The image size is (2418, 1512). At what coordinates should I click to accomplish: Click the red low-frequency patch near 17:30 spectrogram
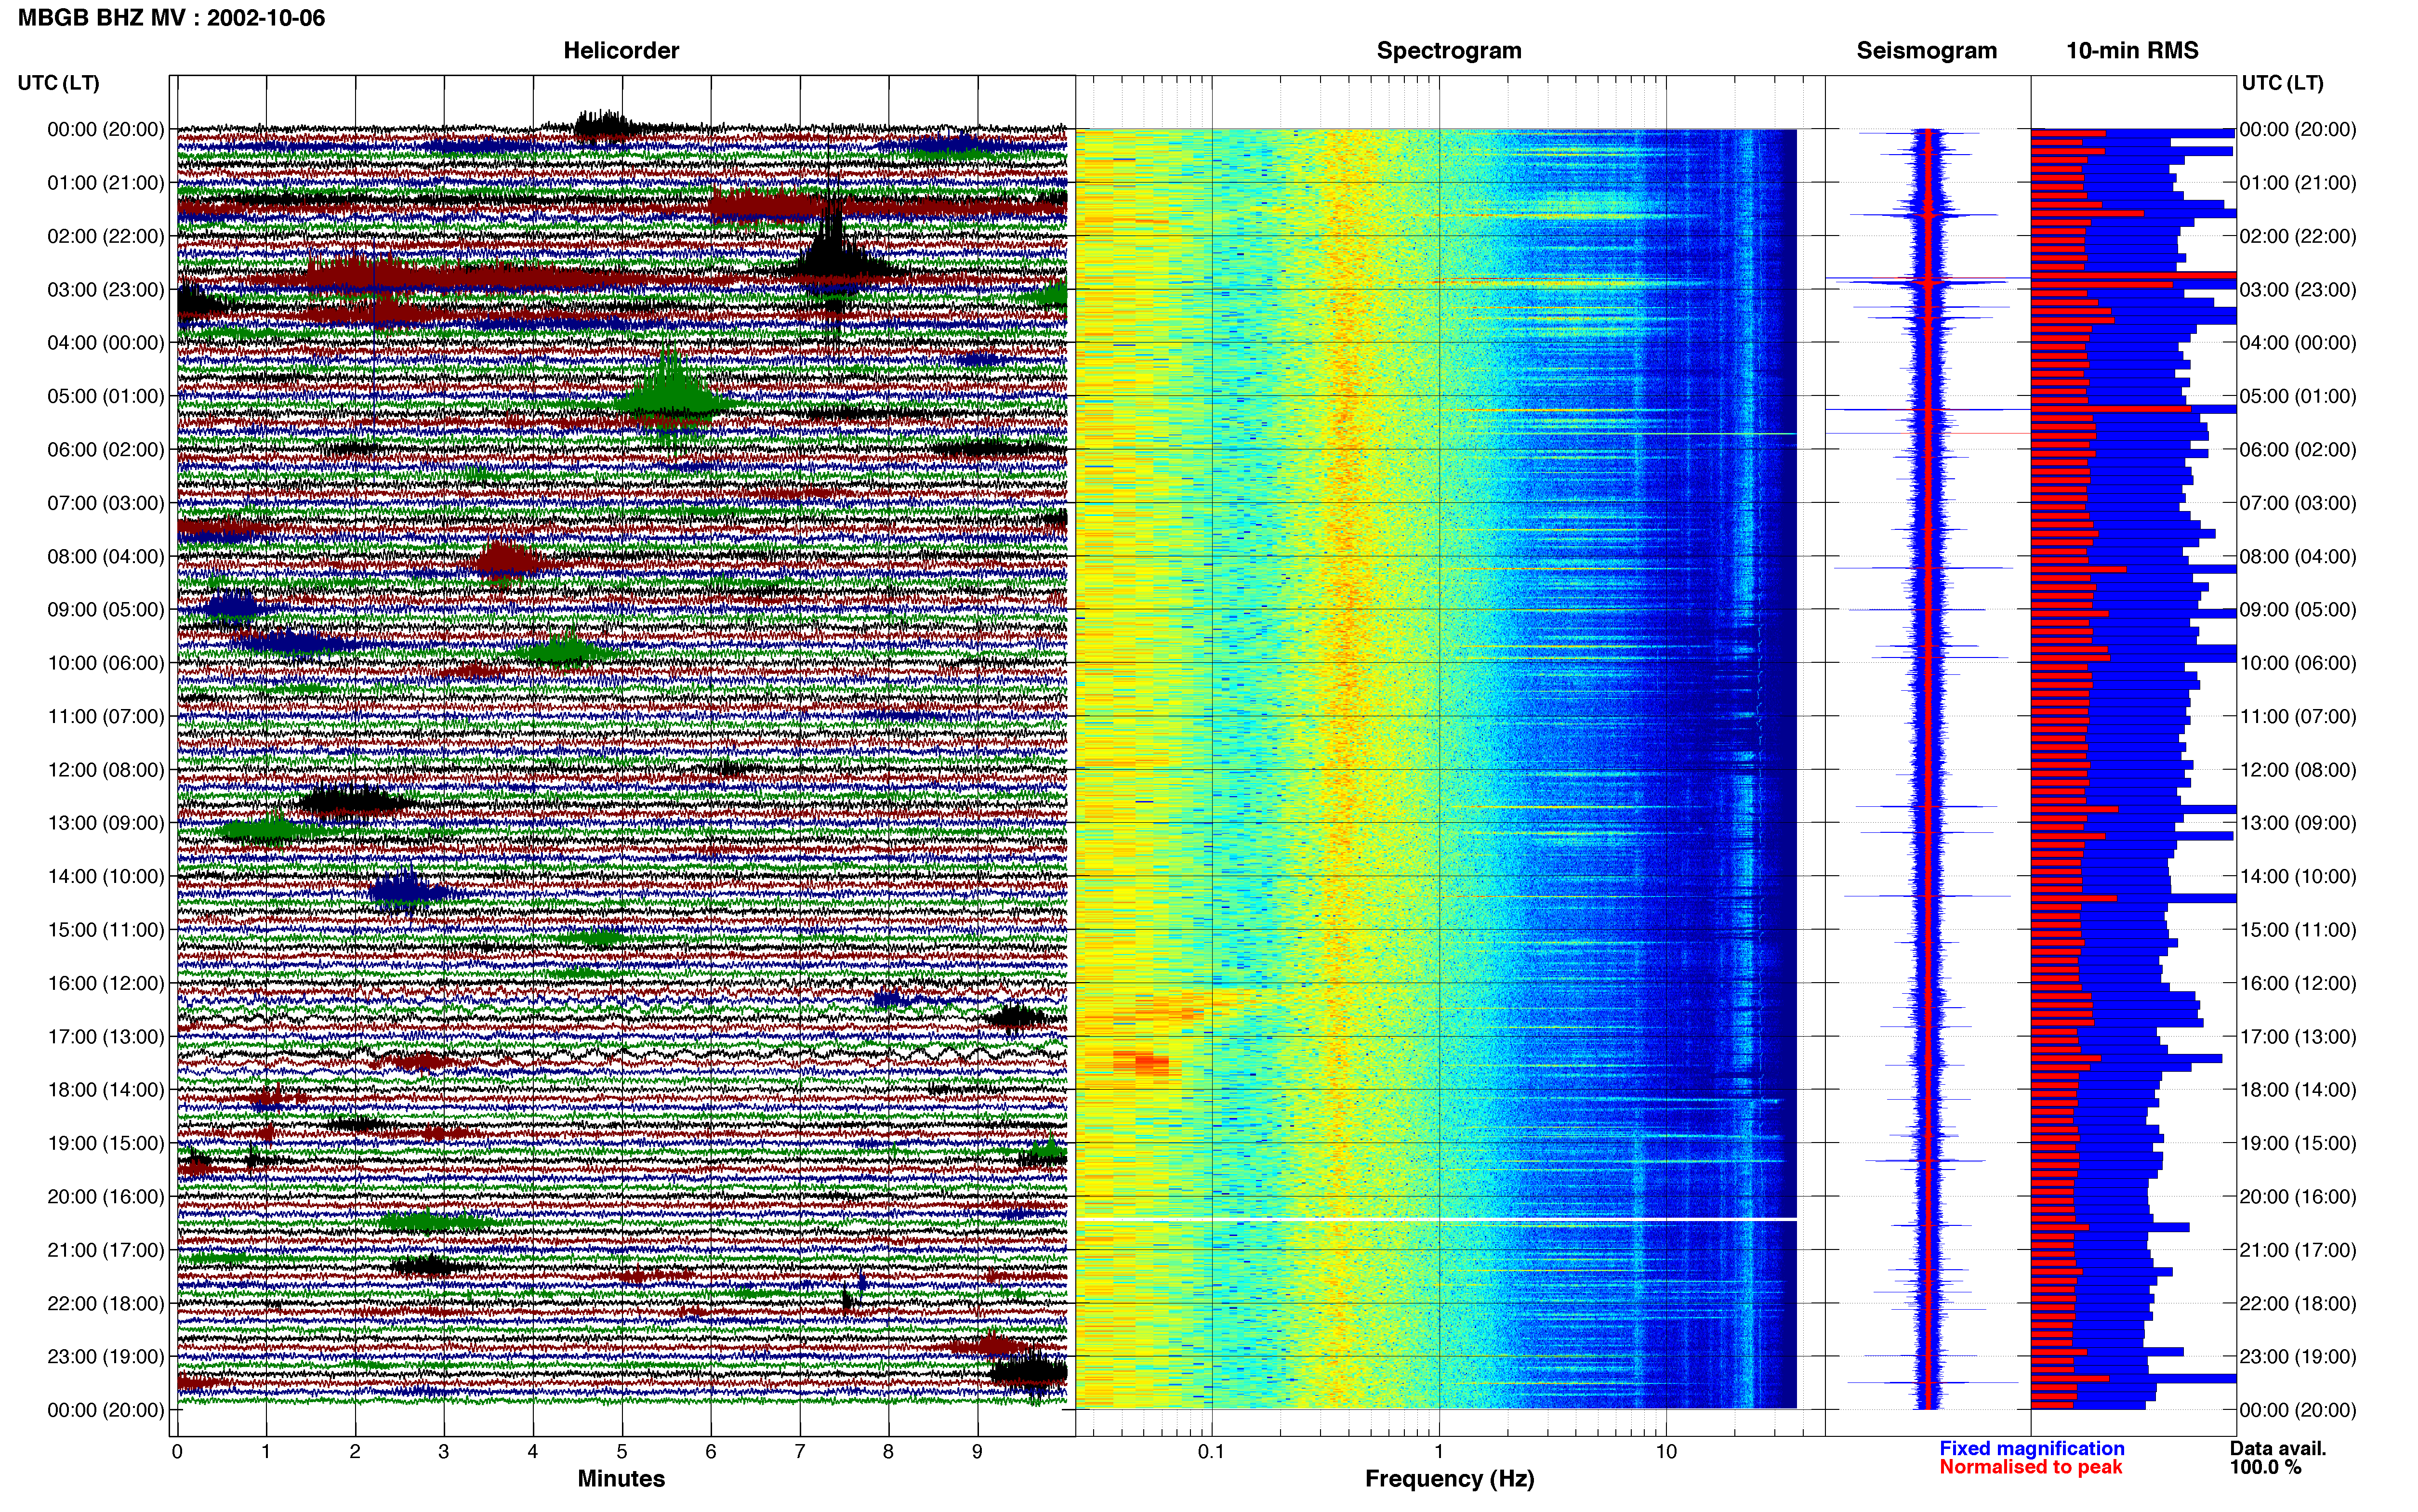1142,1063
